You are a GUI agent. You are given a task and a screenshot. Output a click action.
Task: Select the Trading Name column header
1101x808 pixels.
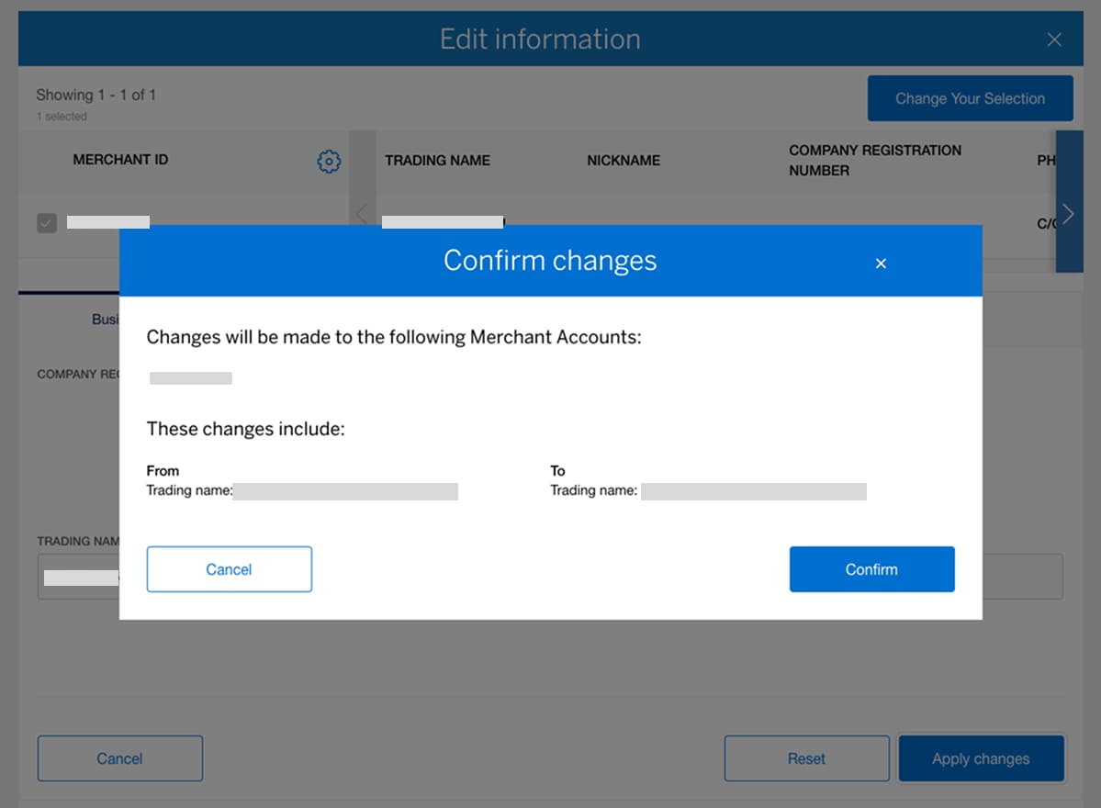click(437, 160)
